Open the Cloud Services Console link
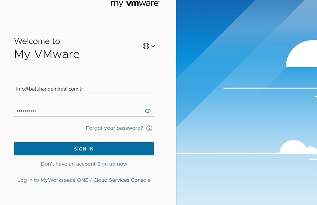The height and width of the screenshot is (205, 317). pyautogui.click(x=122, y=180)
